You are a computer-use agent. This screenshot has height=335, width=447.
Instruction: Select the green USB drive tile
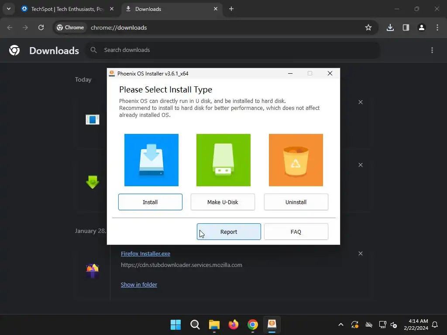pyautogui.click(x=223, y=160)
